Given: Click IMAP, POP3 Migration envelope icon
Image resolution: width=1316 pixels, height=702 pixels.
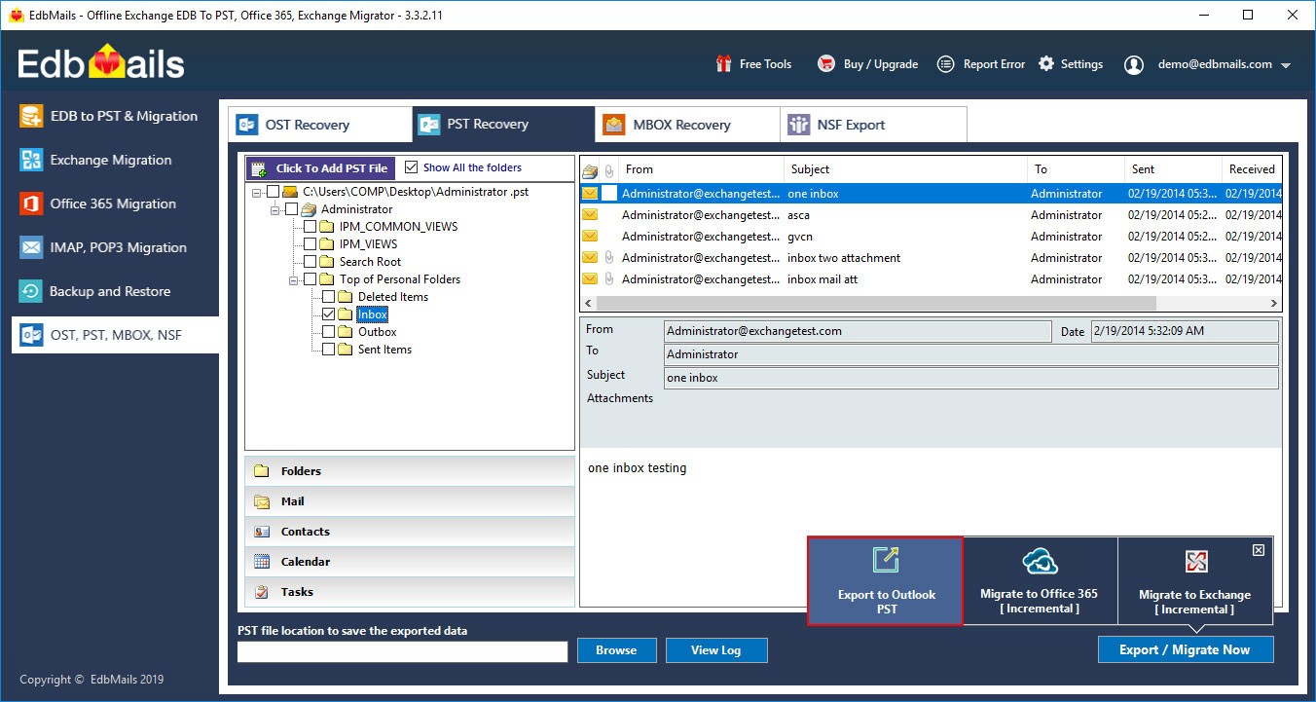Looking at the screenshot, I should (x=32, y=247).
